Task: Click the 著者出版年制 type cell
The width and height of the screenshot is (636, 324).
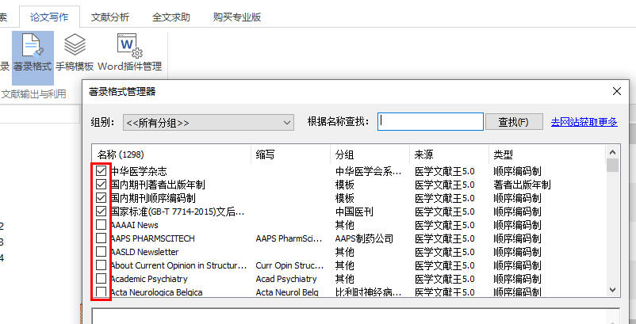Action: (x=522, y=185)
